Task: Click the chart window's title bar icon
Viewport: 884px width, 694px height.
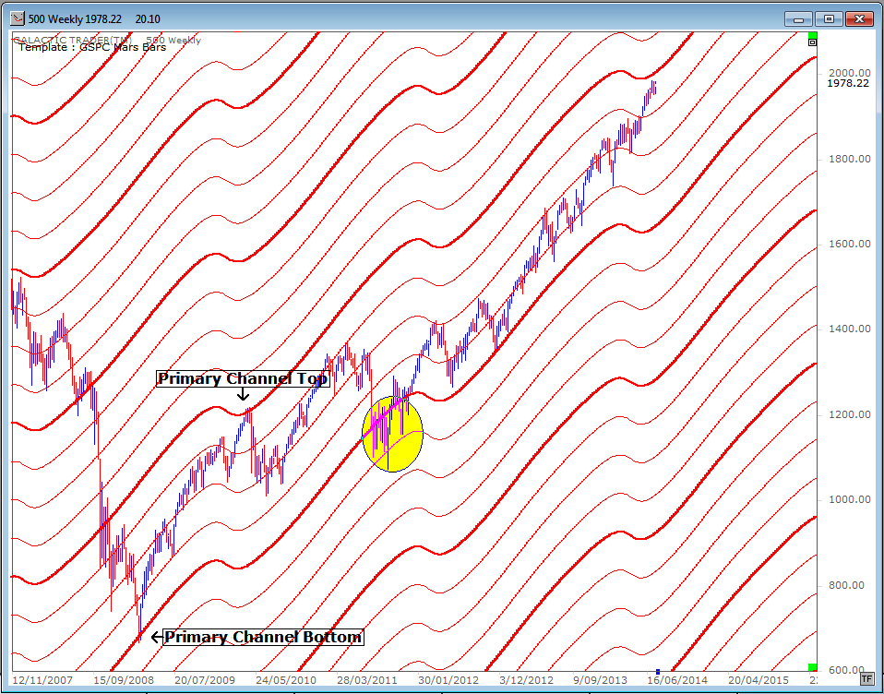Action: click(x=18, y=18)
